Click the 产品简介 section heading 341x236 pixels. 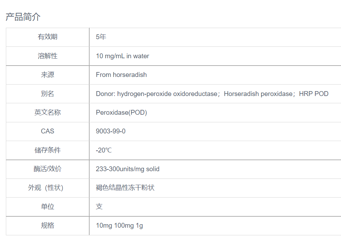pyautogui.click(x=23, y=17)
